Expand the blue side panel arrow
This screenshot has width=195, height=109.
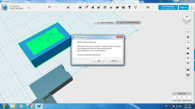coord(194,60)
